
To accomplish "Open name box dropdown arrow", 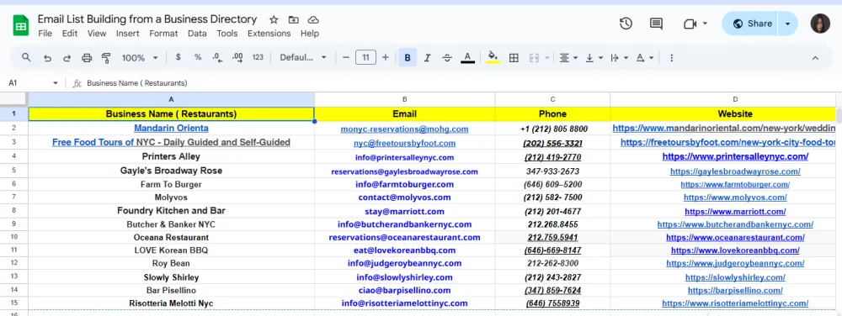I will (x=56, y=83).
